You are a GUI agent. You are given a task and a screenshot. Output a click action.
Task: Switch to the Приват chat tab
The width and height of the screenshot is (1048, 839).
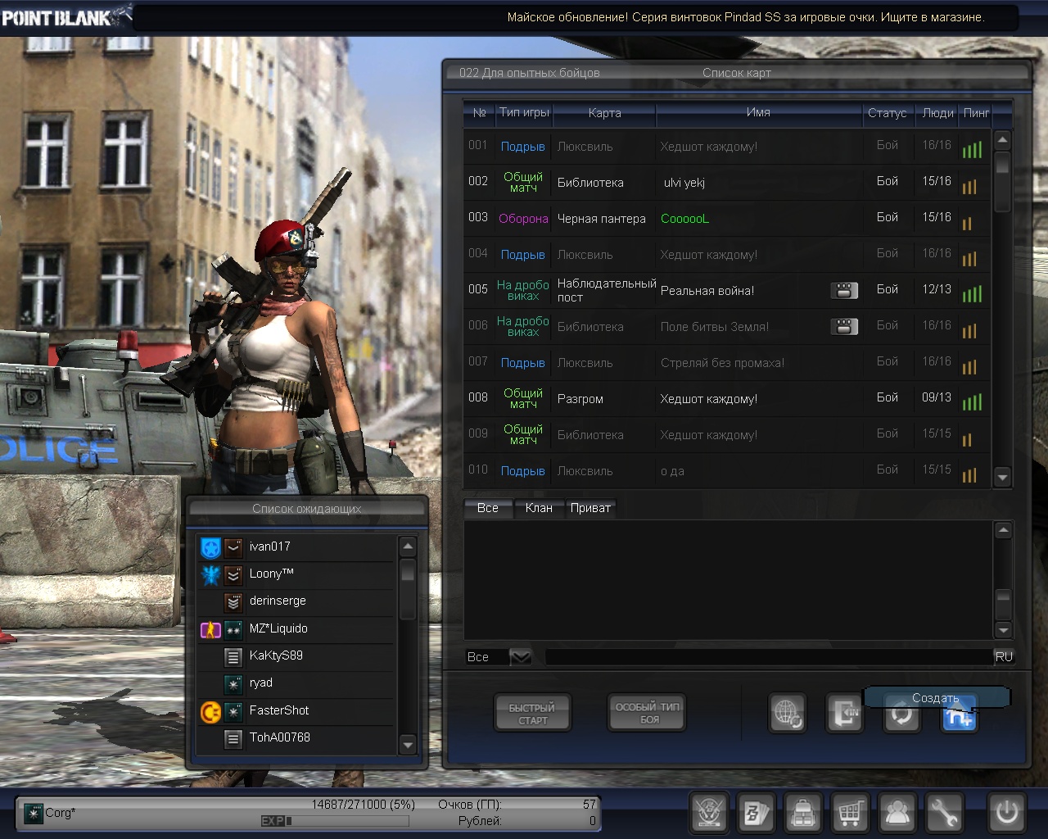[590, 508]
